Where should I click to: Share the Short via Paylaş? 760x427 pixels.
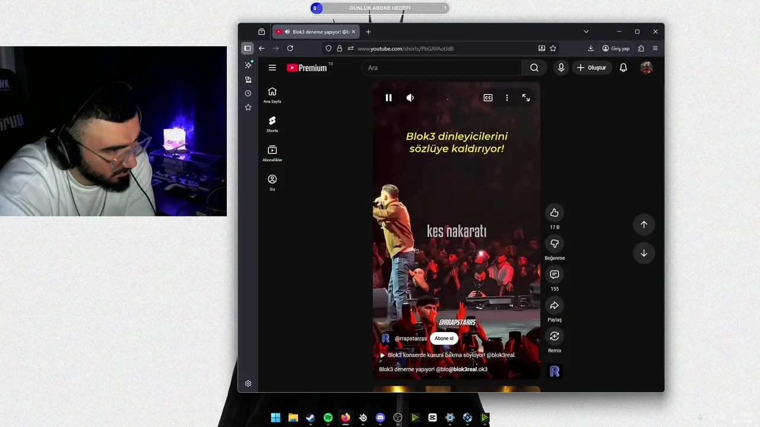pyautogui.click(x=555, y=305)
